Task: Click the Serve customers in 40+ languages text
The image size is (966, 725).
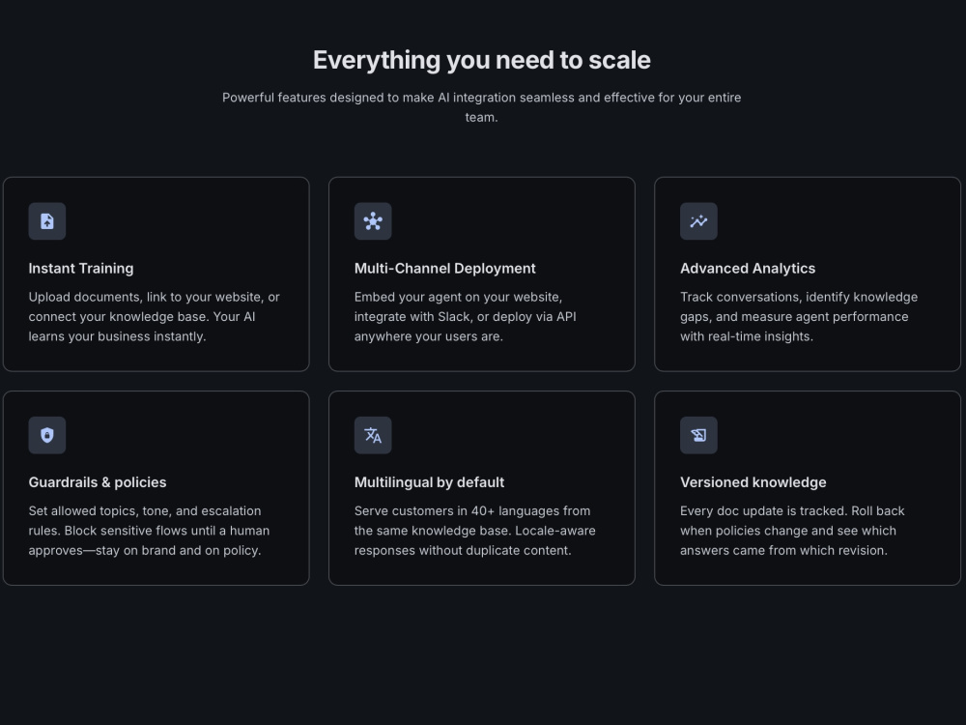Action: (x=475, y=531)
